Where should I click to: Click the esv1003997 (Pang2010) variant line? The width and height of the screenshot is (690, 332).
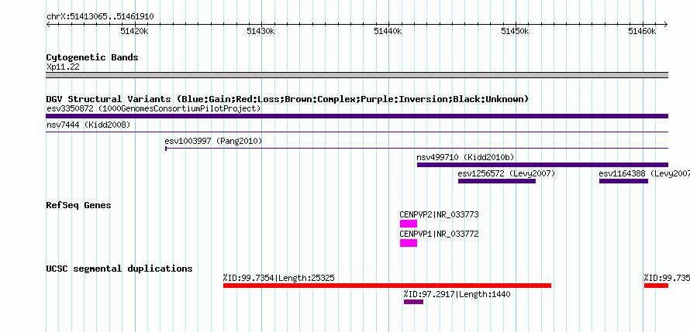(416, 149)
